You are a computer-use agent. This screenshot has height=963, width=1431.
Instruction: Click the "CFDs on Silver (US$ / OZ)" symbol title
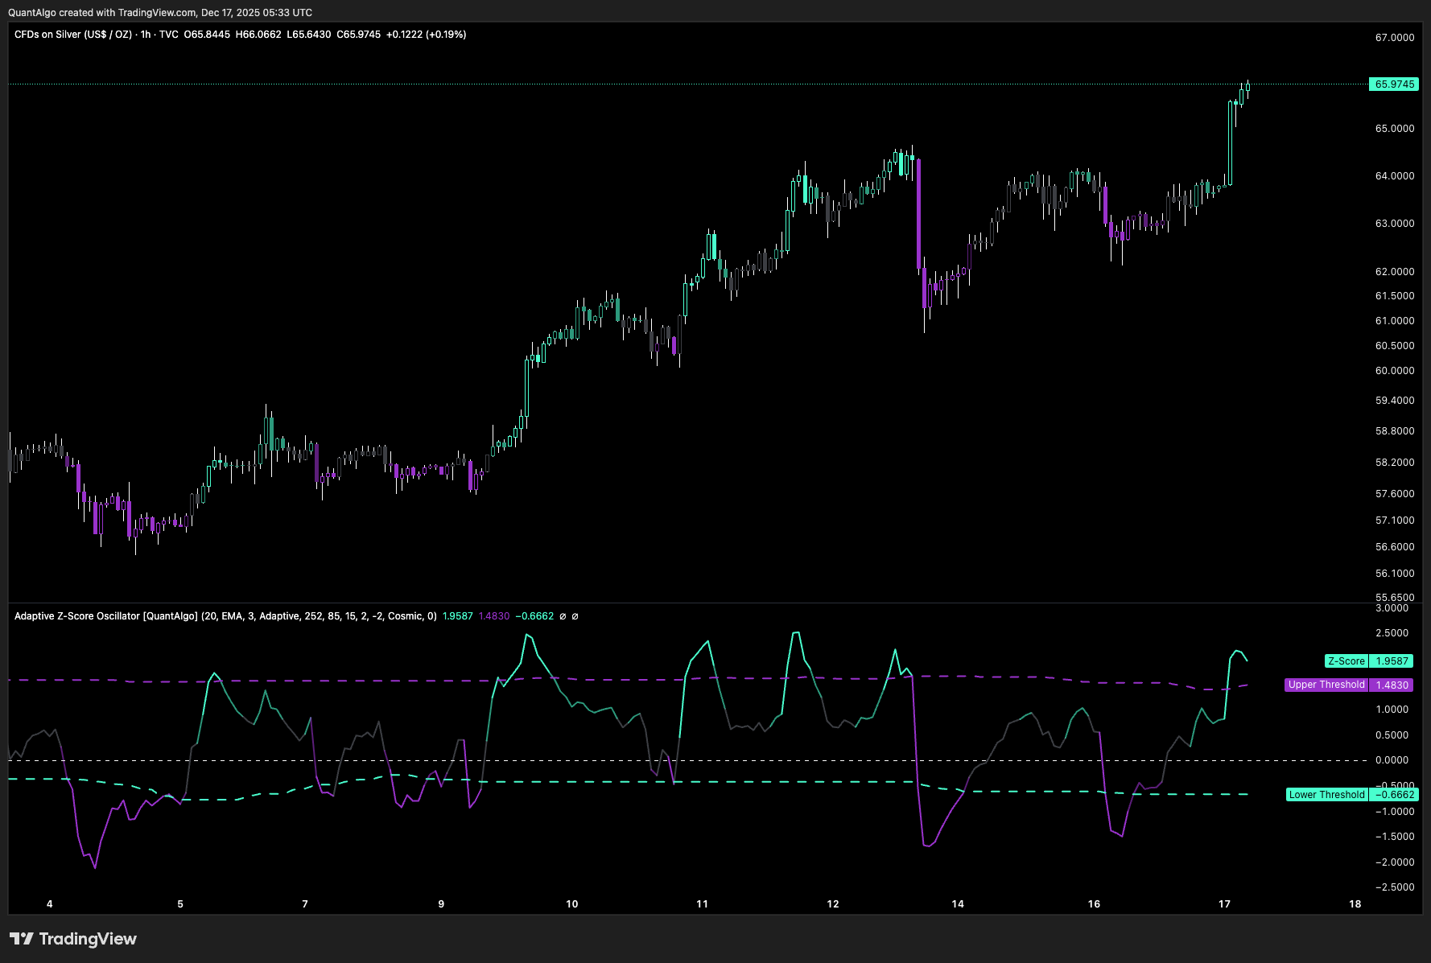tap(73, 35)
